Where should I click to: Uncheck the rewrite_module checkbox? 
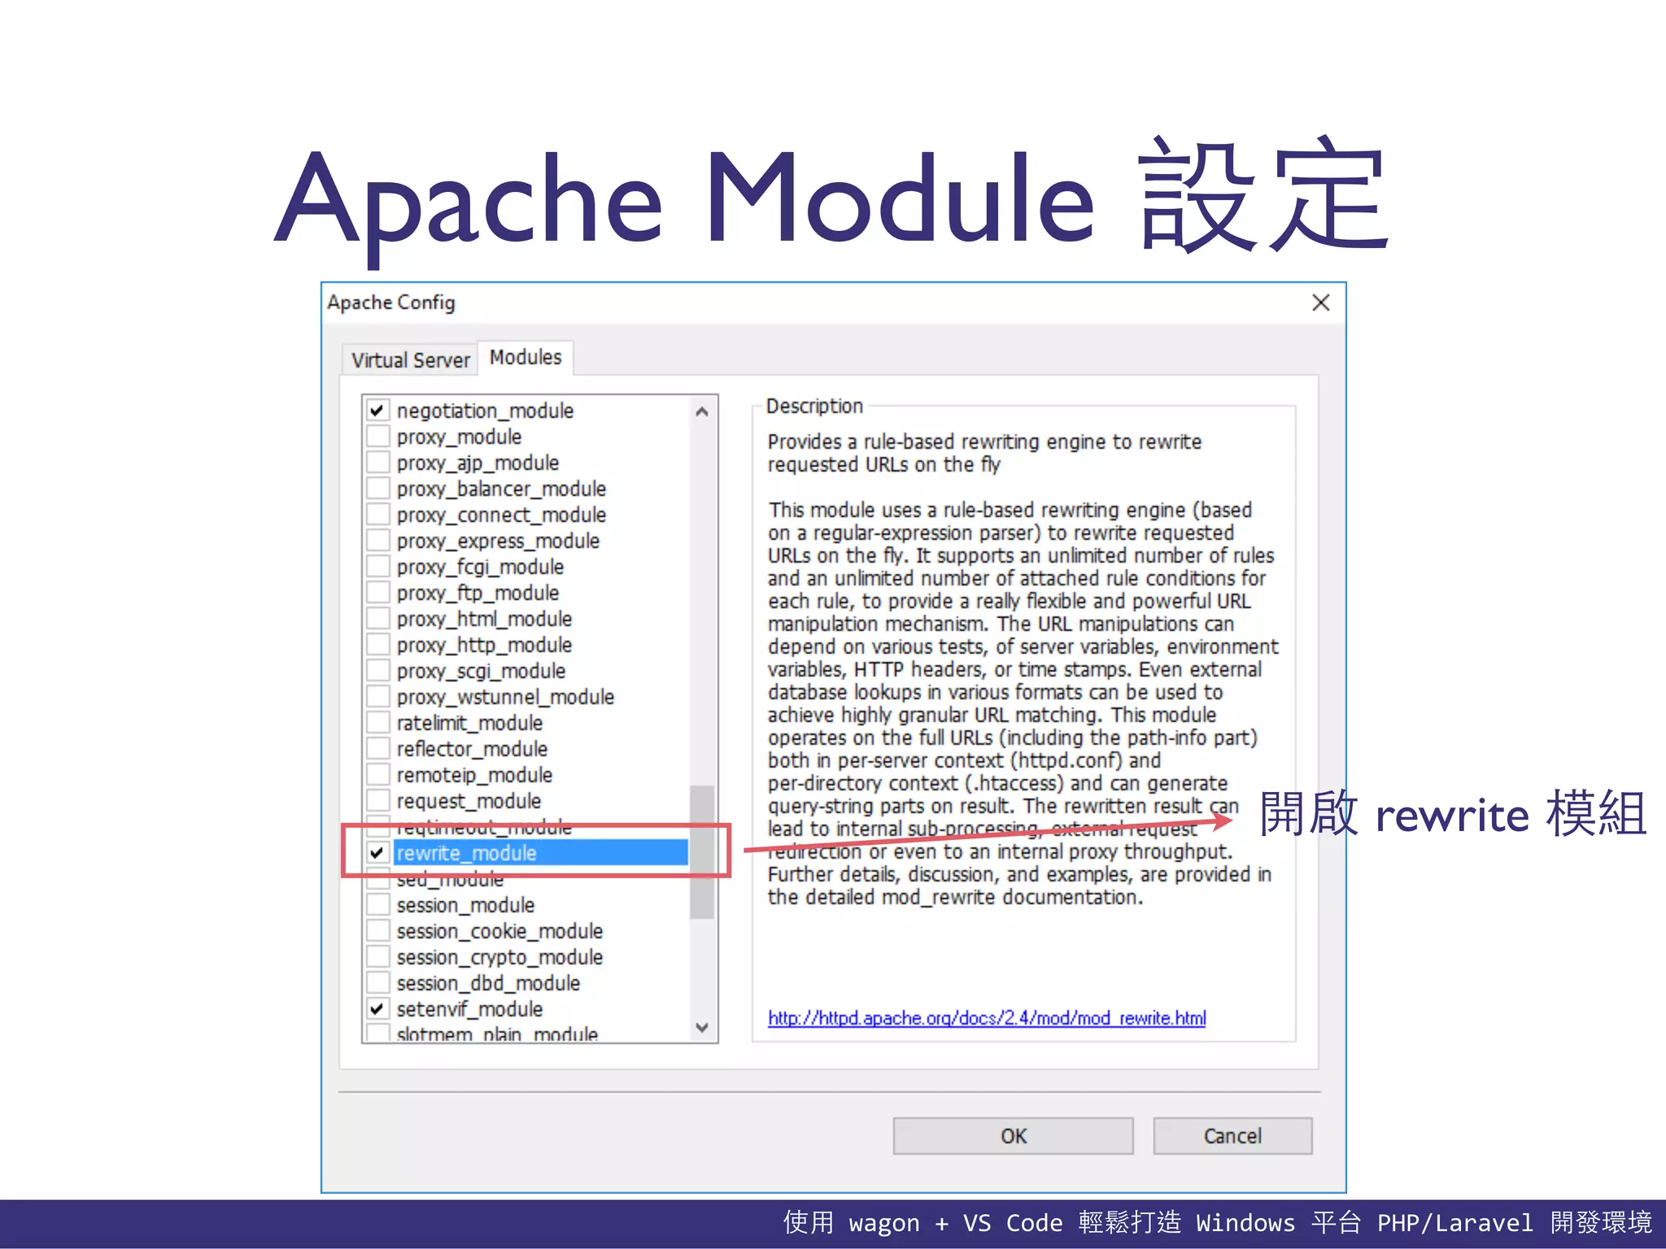[377, 853]
